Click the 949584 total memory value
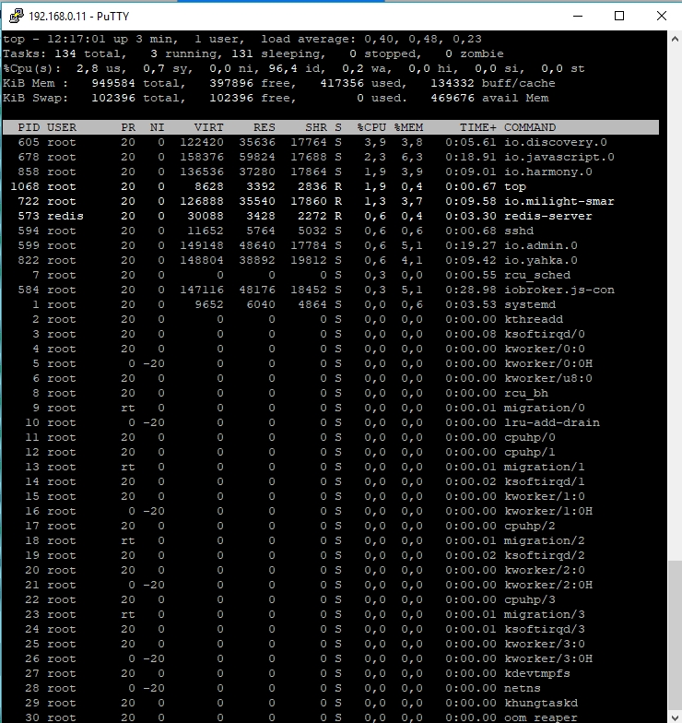 click(112, 83)
